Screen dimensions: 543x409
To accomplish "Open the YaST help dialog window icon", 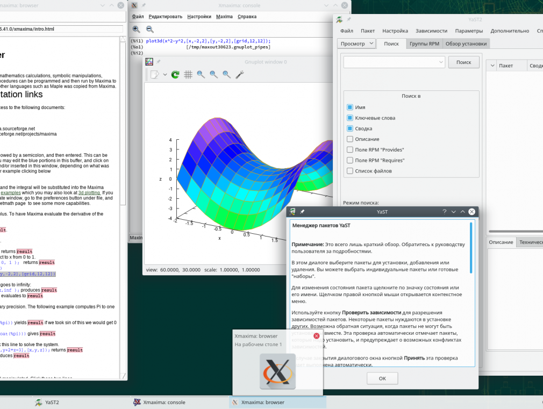I will point(292,212).
